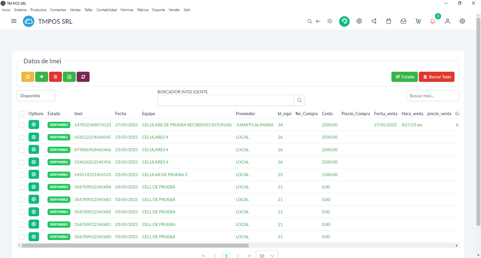Open the hamburger sidebar menu
The image size is (481, 258).
pos(14,21)
